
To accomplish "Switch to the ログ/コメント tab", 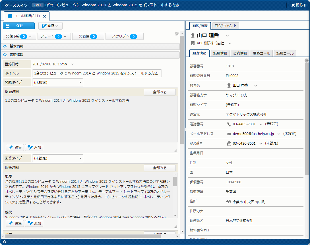I will coord(226,26).
